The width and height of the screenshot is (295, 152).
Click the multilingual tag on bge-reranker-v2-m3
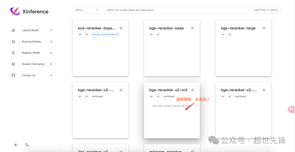pyautogui.click(x=169, y=96)
